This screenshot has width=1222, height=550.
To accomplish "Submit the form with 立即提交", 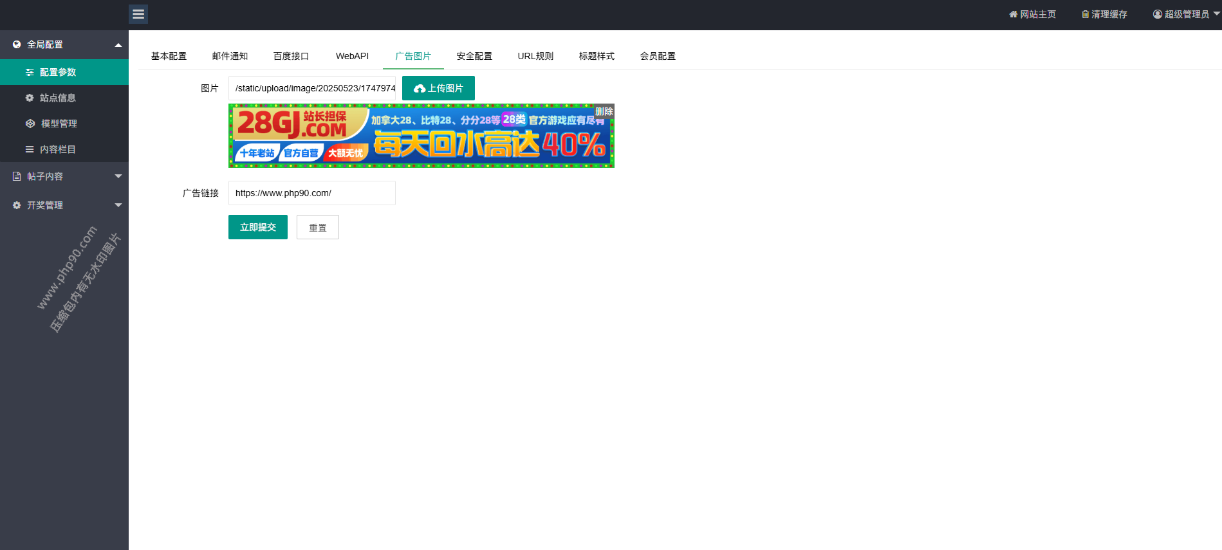I will (257, 227).
